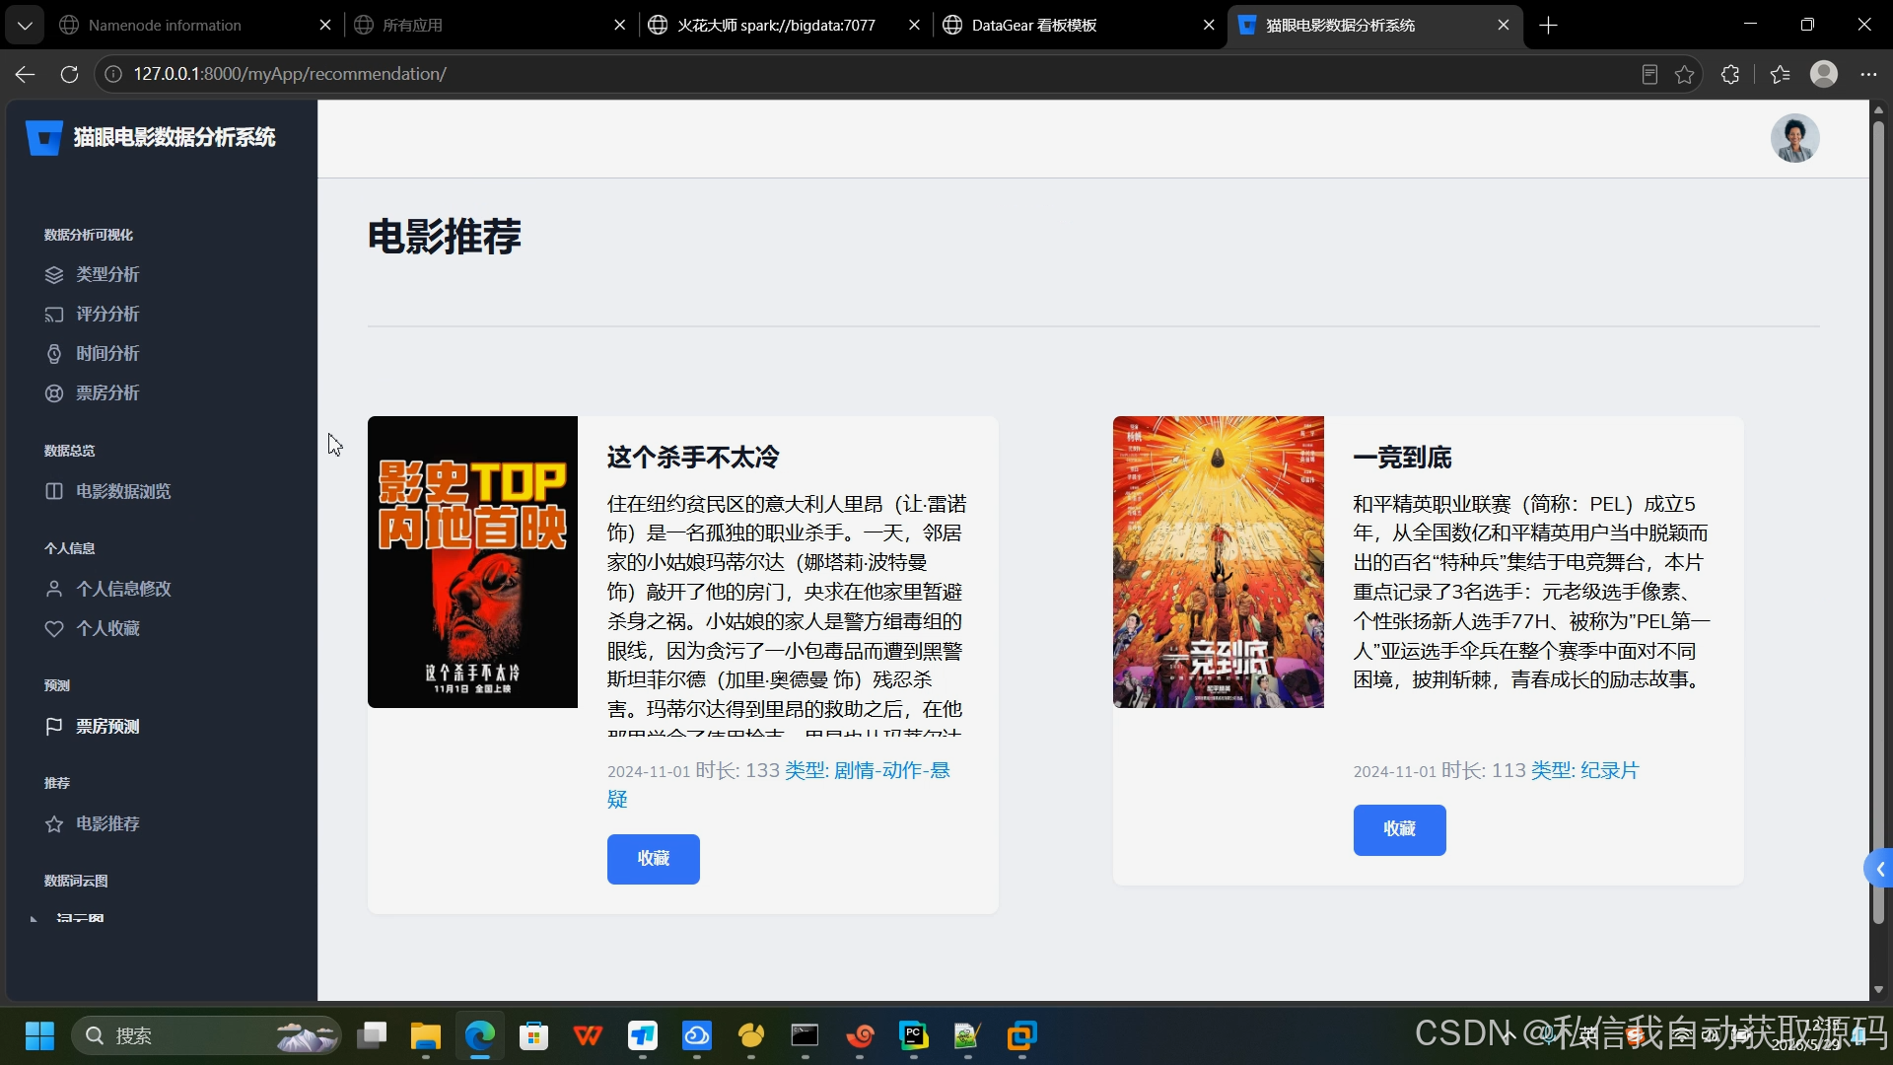The height and width of the screenshot is (1065, 1893).
Task: Click the 一竞到底 poster thumbnail
Action: click(x=1219, y=562)
